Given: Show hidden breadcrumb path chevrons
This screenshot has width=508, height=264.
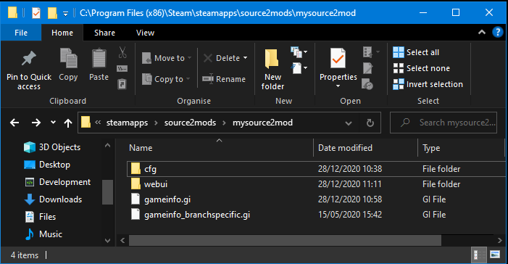Looking at the screenshot, I should [x=98, y=123].
